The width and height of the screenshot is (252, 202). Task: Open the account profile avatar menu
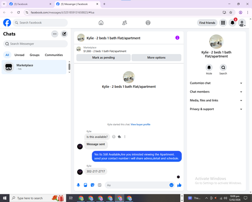tap(242, 23)
